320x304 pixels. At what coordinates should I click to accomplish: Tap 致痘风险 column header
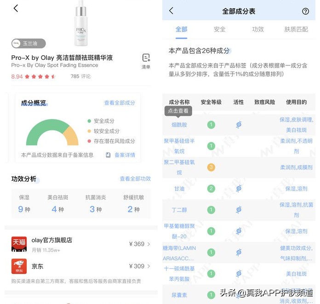(x=264, y=102)
